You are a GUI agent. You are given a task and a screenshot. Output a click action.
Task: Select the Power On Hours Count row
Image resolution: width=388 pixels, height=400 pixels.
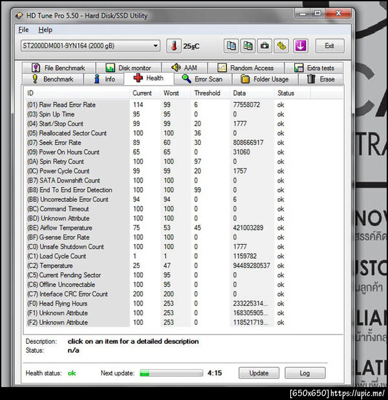pyautogui.click(x=168, y=152)
